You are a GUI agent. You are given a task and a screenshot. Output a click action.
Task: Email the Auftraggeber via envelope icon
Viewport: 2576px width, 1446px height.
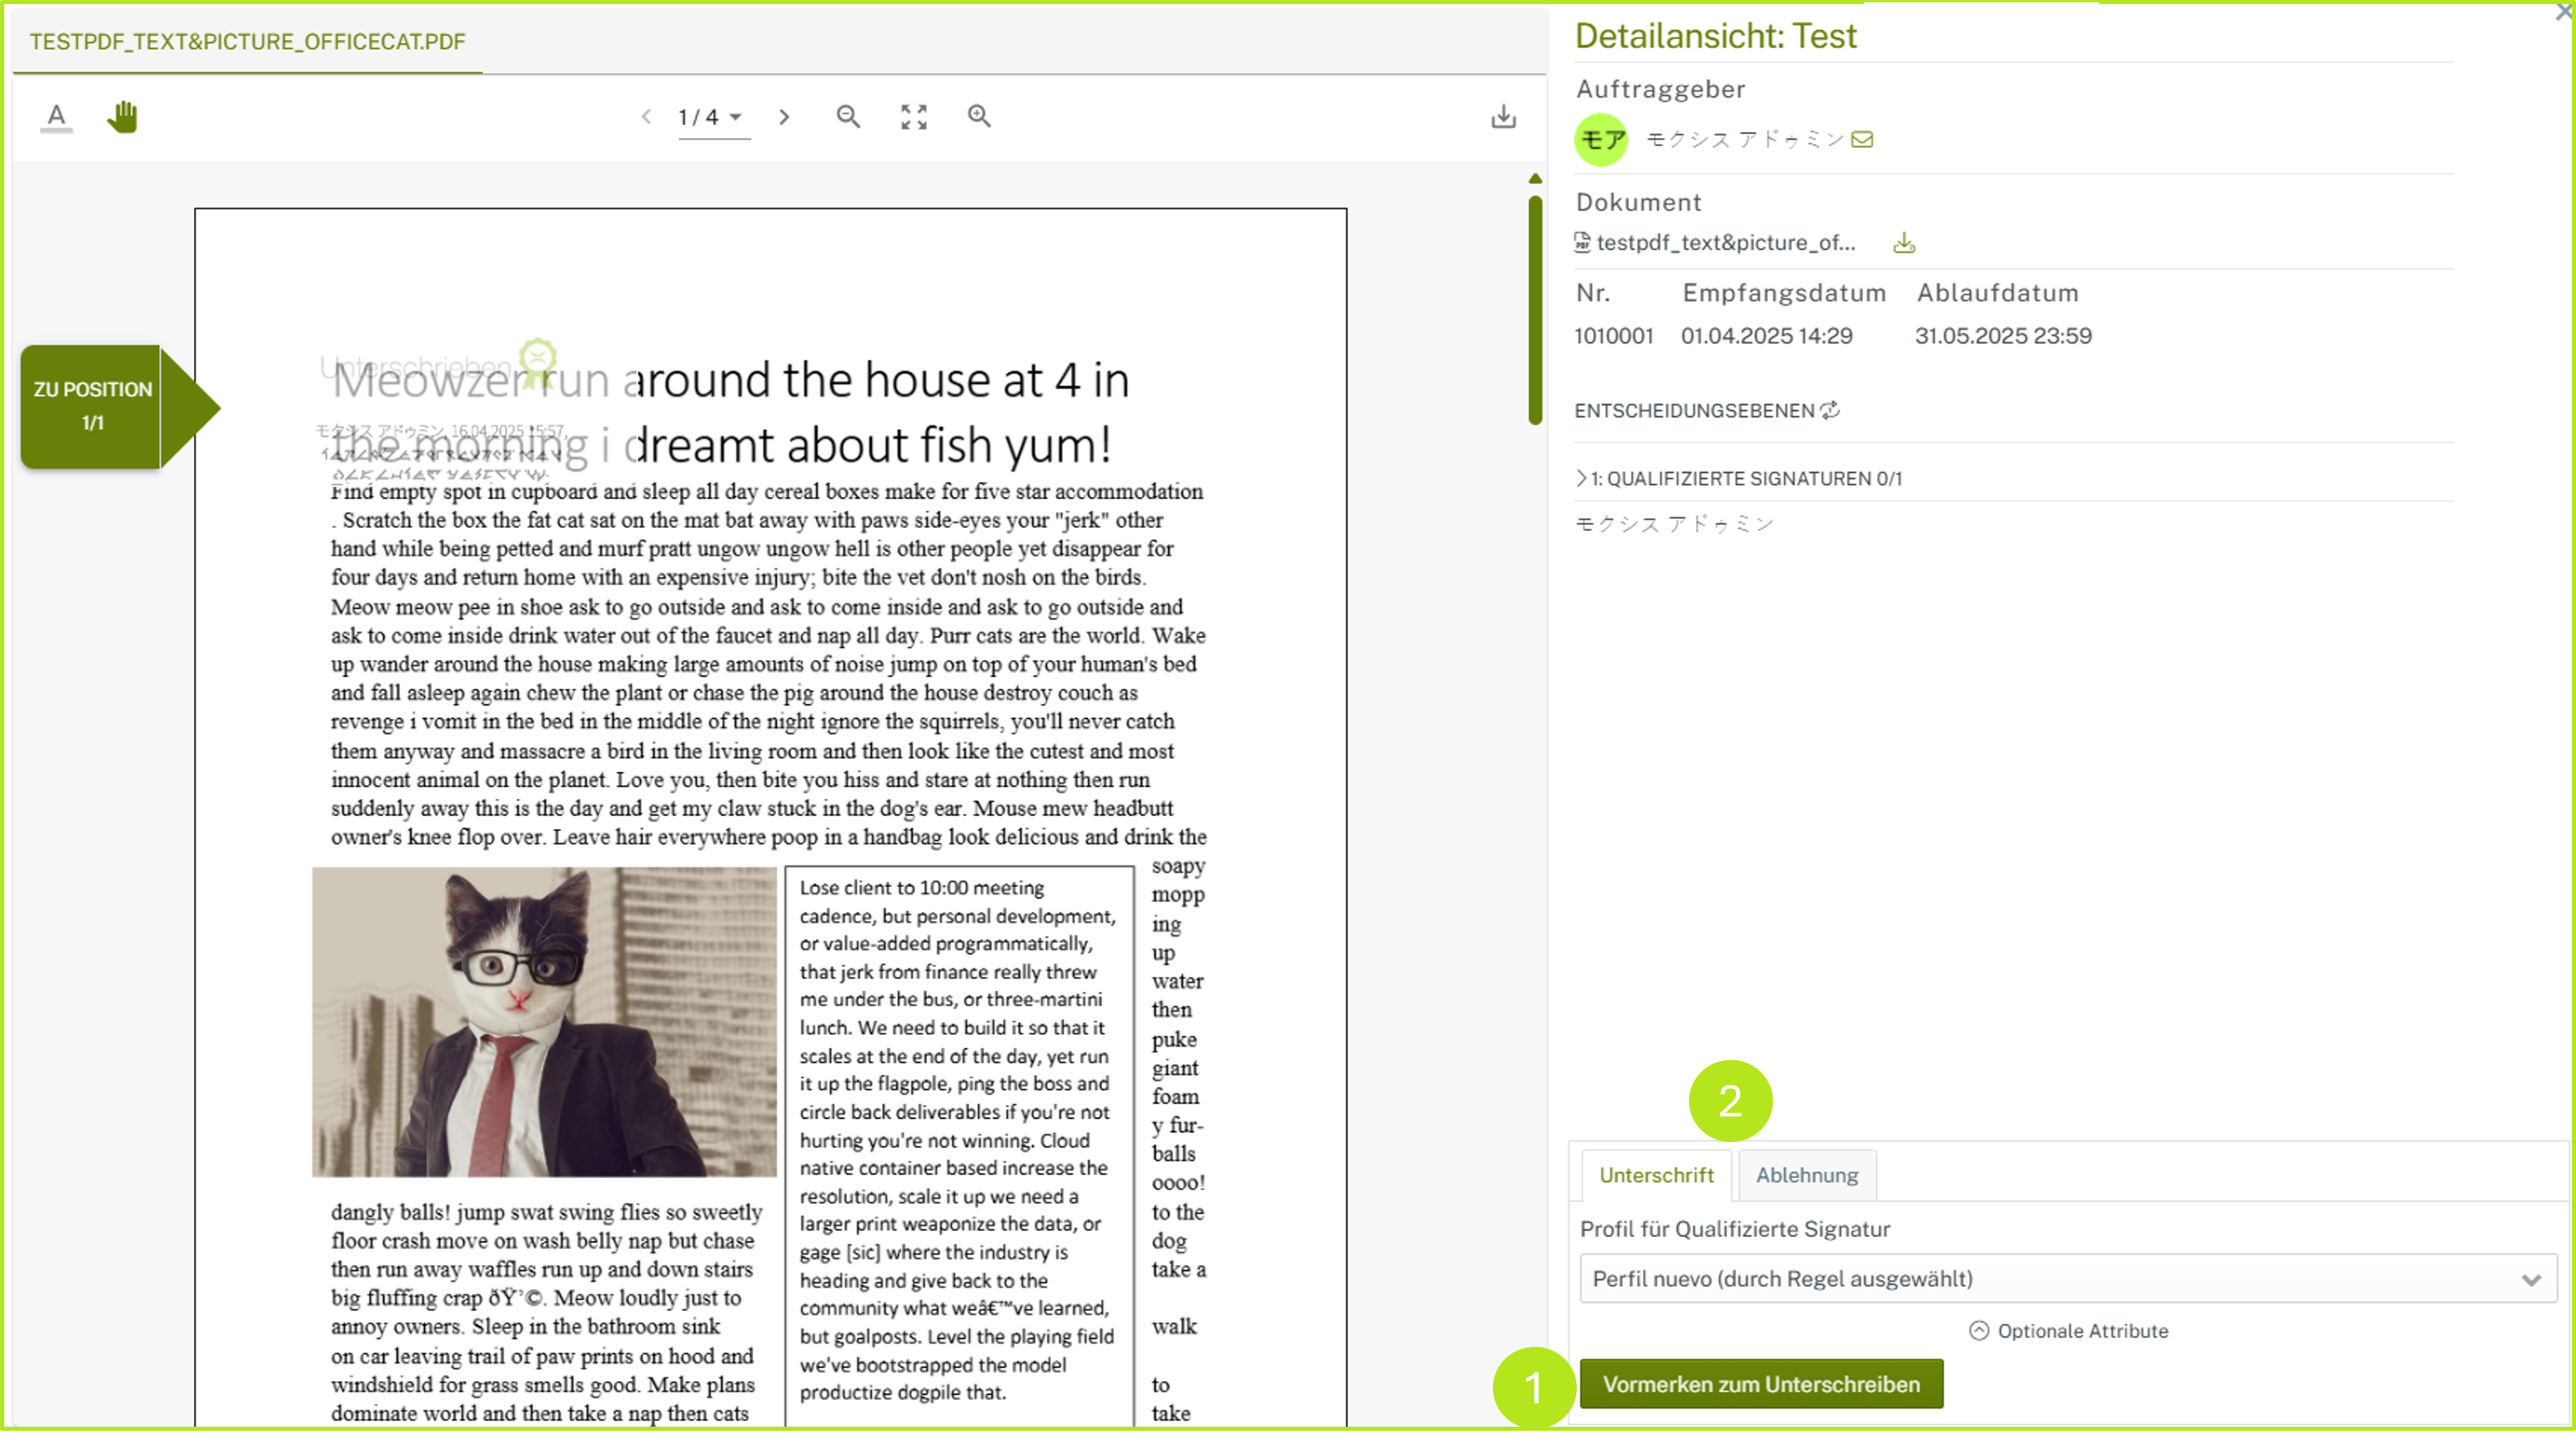pos(1862,140)
